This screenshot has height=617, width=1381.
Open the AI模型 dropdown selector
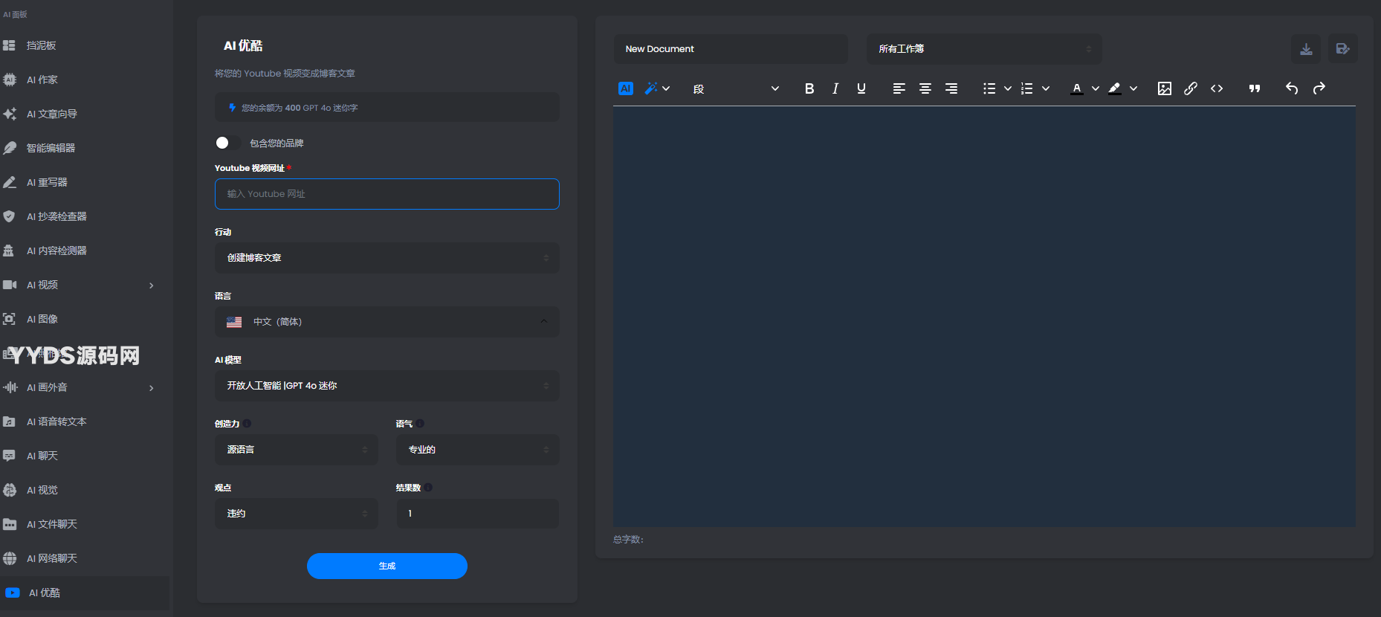(x=387, y=386)
